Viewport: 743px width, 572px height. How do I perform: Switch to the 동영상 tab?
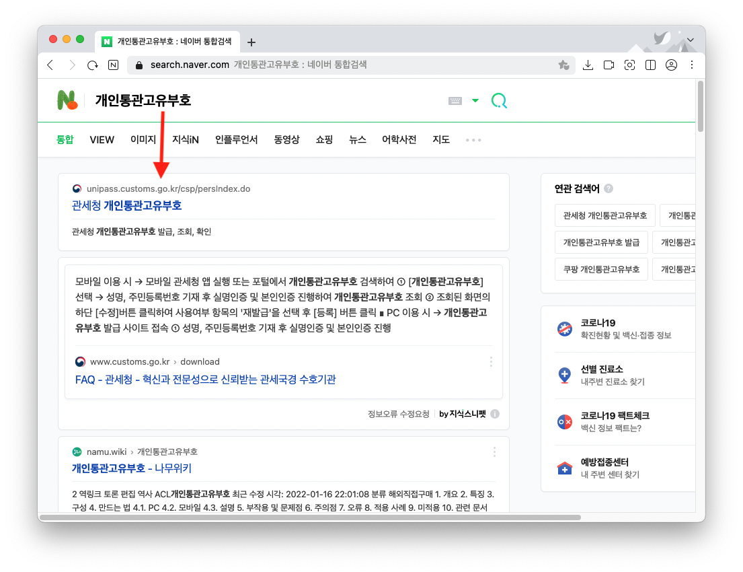(286, 139)
